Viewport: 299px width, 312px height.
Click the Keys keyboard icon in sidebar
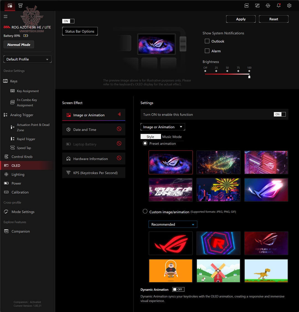pyautogui.click(x=6, y=81)
